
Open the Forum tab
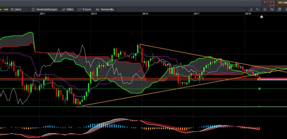click(x=84, y=10)
